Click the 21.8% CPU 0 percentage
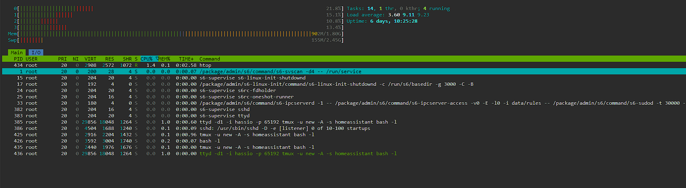 pyautogui.click(x=334, y=8)
